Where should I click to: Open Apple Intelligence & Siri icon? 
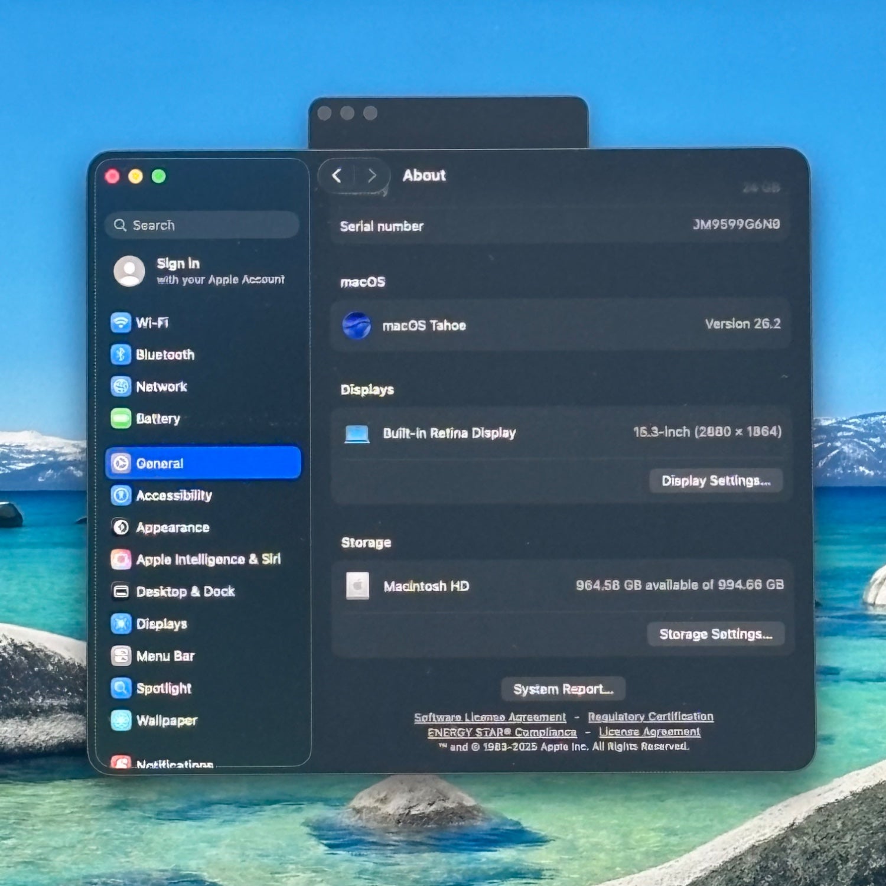(121, 559)
